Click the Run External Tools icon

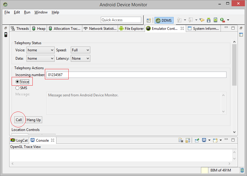pos(222,20)
